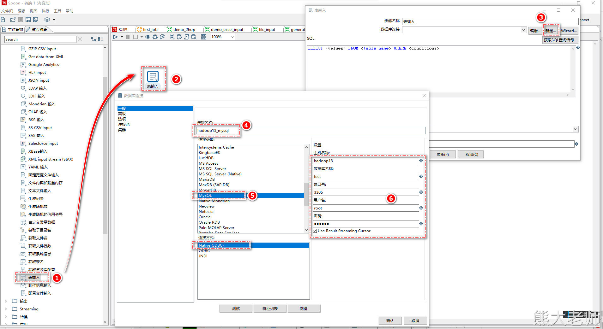Click the Preview transformation eye icon
The image size is (603, 329).
[x=148, y=37]
